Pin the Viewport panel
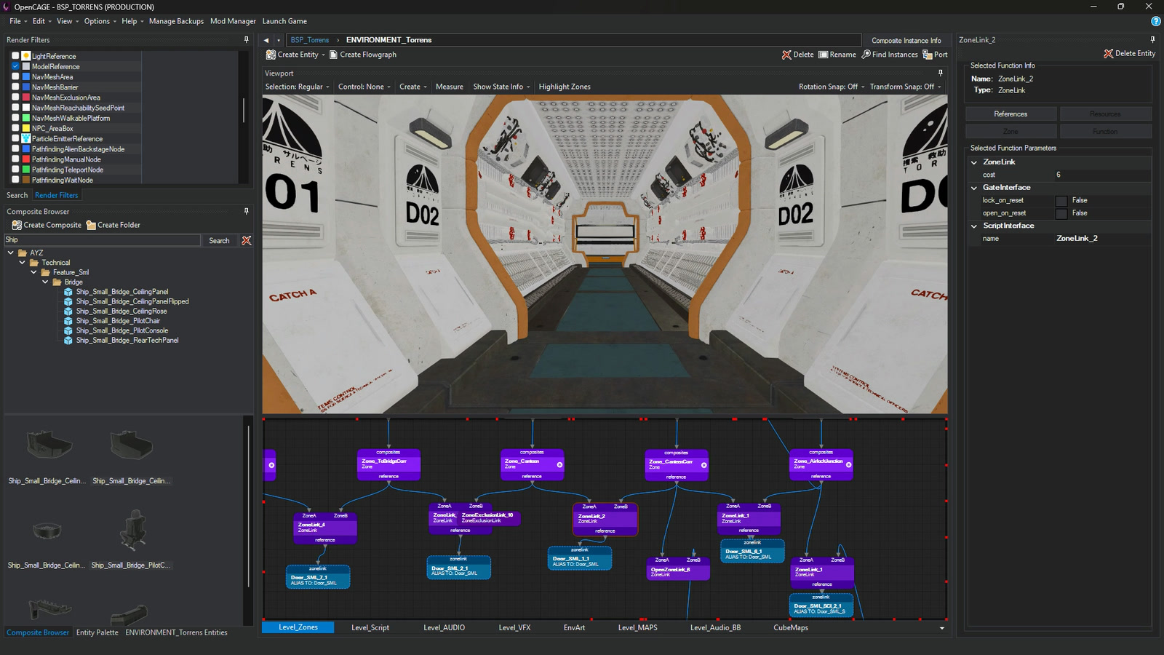 point(940,73)
